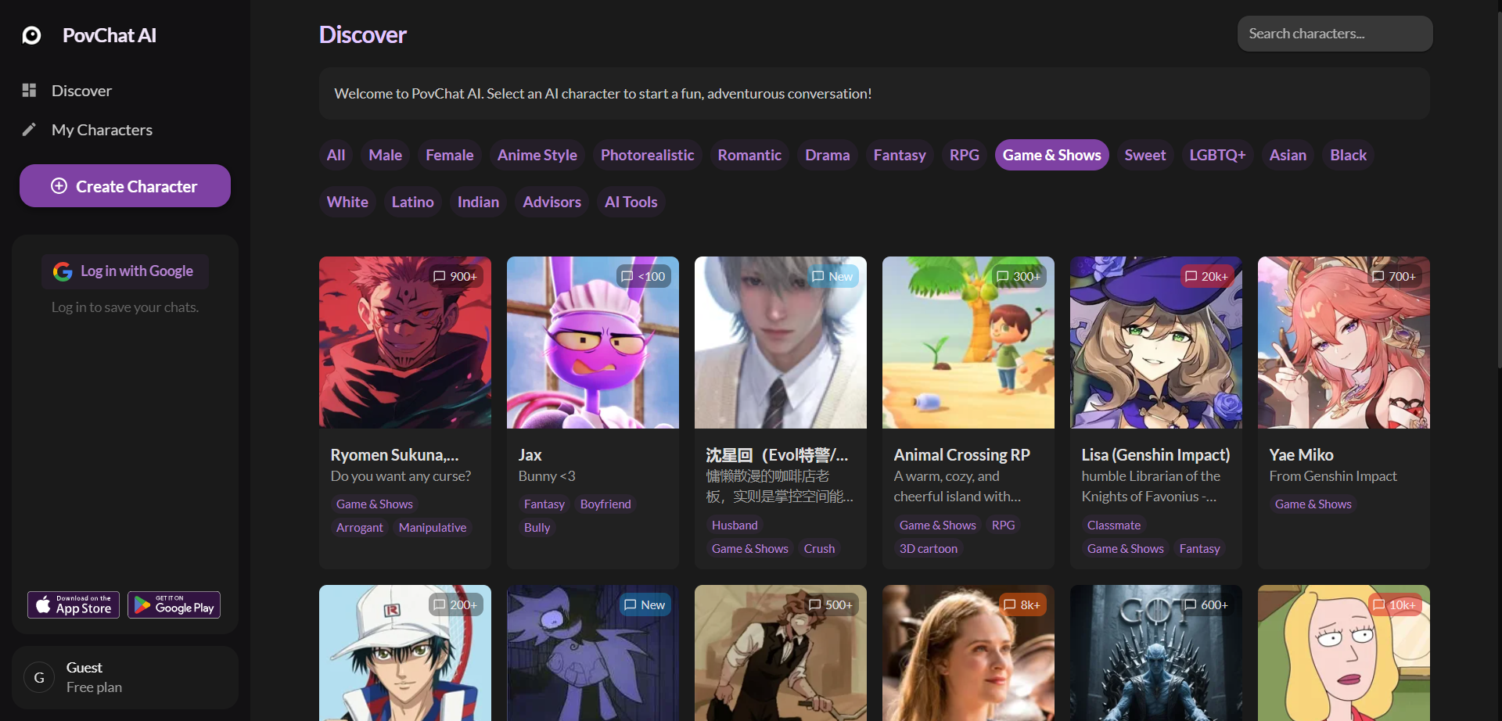Click the 3D cartoon tag
Screen dimensions: 1502x721
[x=929, y=549]
